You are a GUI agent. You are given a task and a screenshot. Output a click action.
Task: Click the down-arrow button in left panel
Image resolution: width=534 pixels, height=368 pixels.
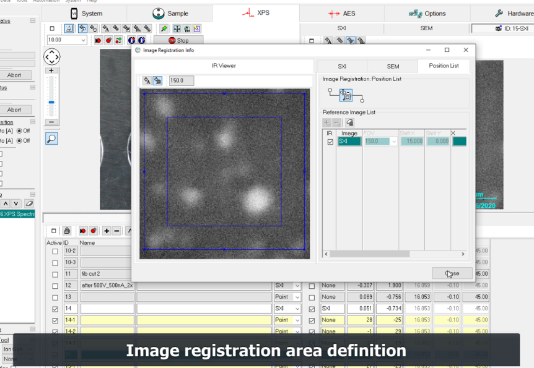pos(15,203)
